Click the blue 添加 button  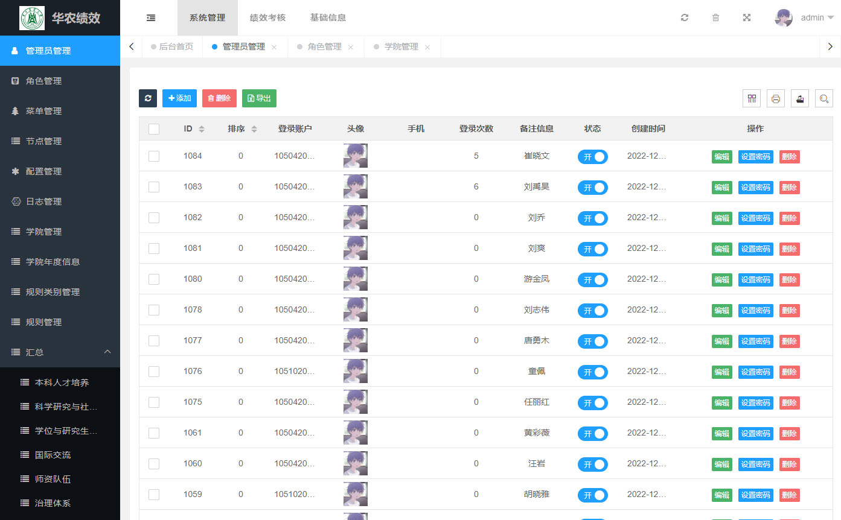179,98
